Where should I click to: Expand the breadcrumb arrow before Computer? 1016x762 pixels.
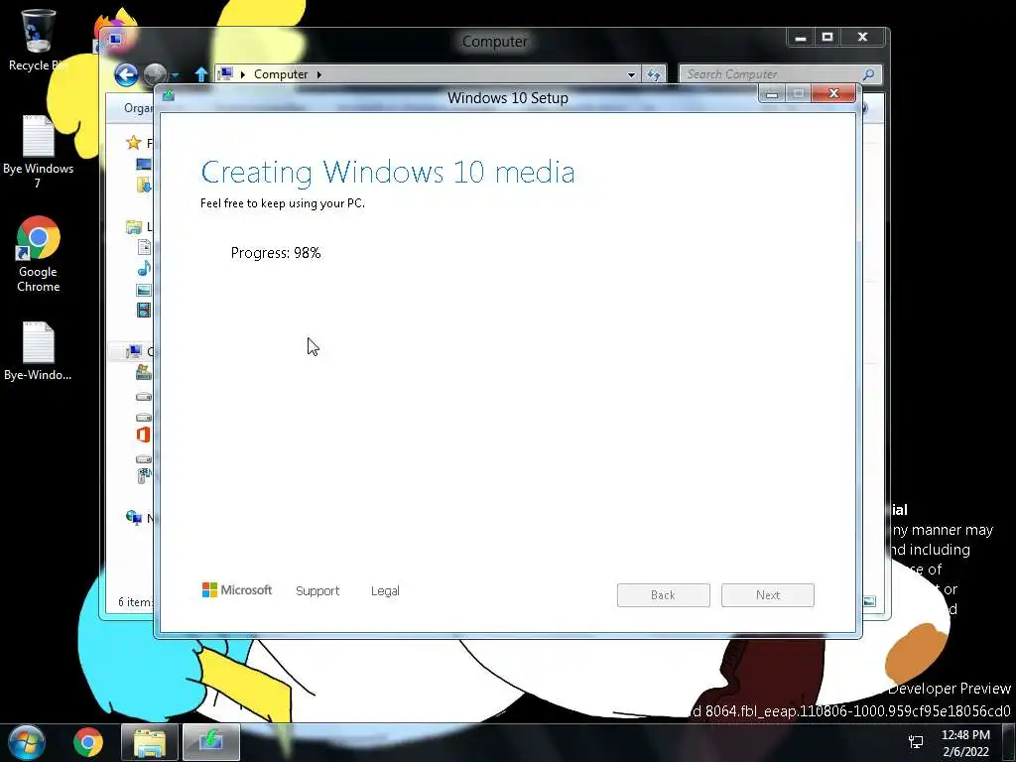pos(242,74)
